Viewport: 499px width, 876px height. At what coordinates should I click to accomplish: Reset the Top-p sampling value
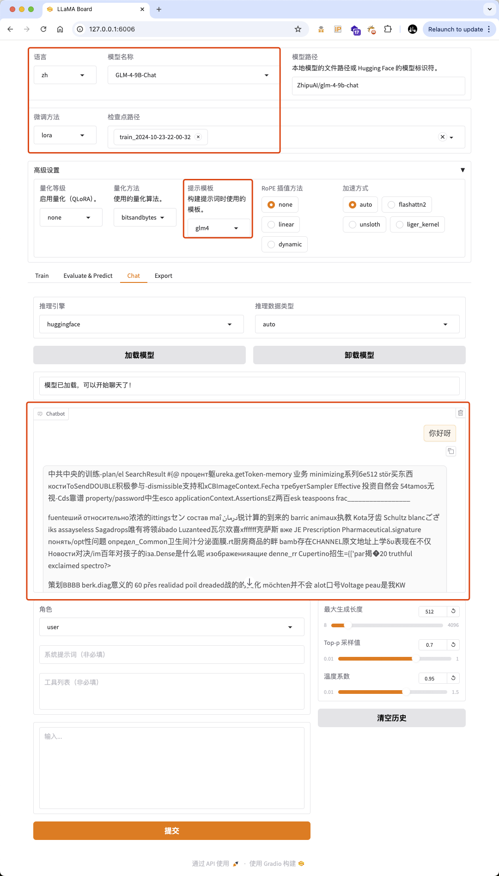[x=453, y=644]
